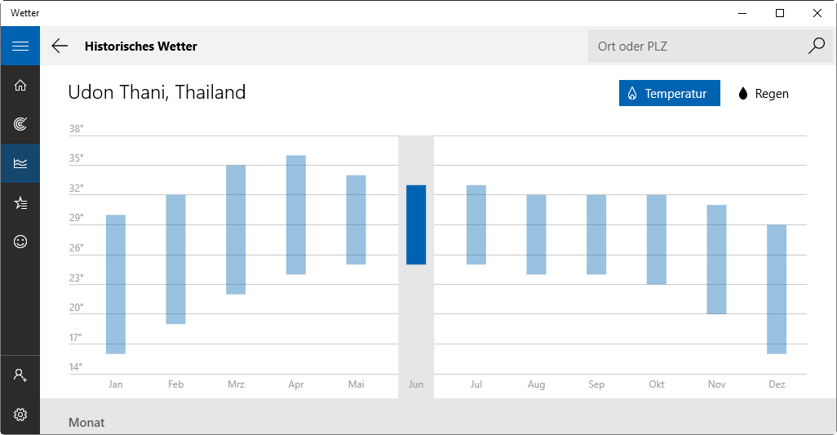The image size is (837, 435).
Task: Click the Apr month label
Action: coord(296,384)
